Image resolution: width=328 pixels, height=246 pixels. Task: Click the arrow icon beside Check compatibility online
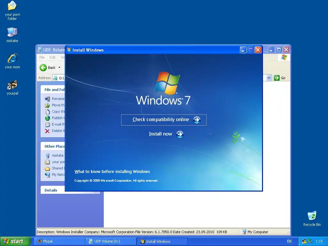[197, 120]
